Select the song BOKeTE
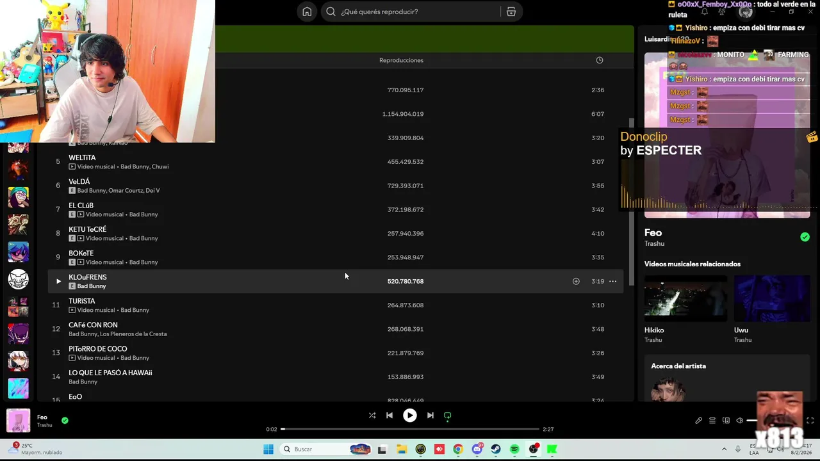 [x=81, y=253]
